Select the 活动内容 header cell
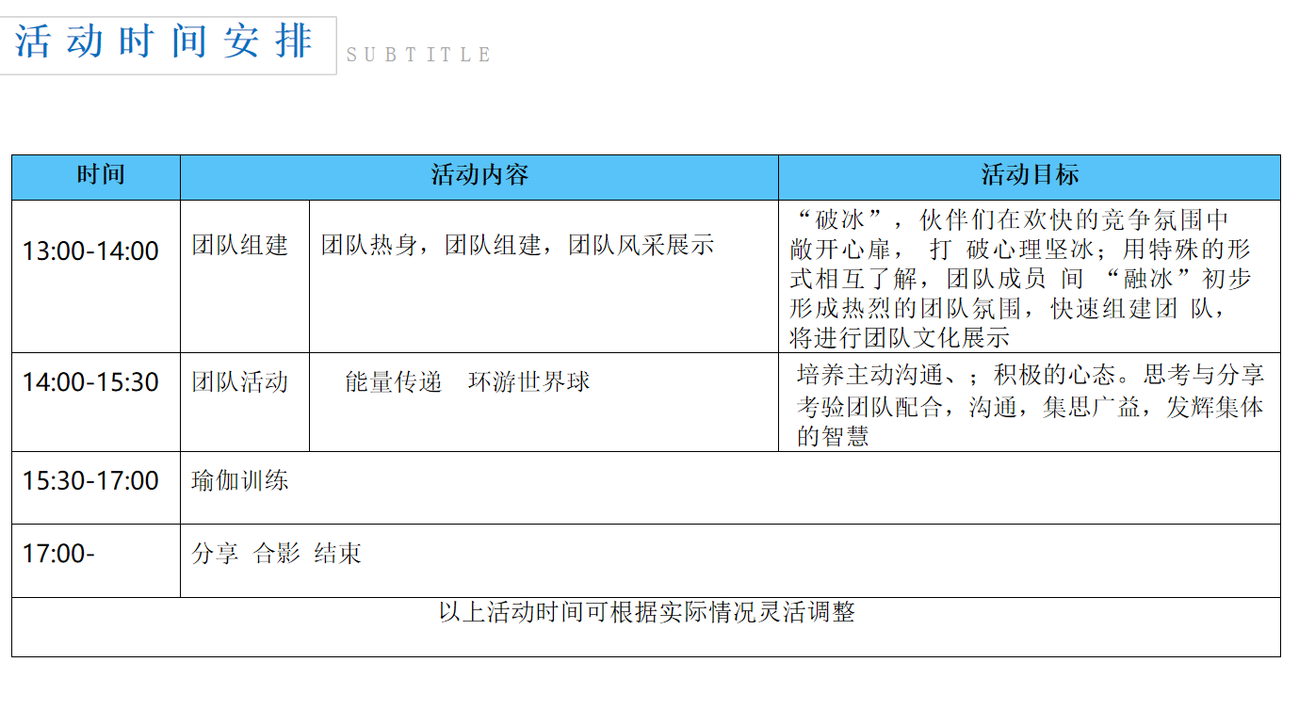 pos(479,177)
